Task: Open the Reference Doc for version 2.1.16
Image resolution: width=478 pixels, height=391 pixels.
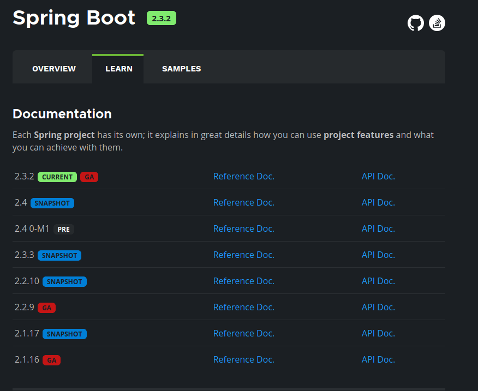Action: click(243, 359)
